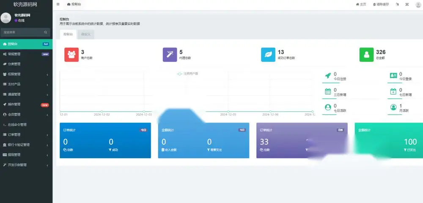The height and width of the screenshot is (203, 423).
Task: Open the 插件管理 sidebar menu item
Action: [x=26, y=104]
